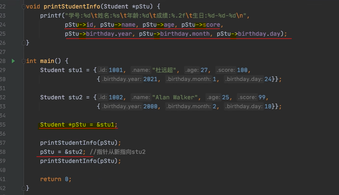The height and width of the screenshot is (195, 339).
Task: Click pStu->name argument
Action: [118, 25]
